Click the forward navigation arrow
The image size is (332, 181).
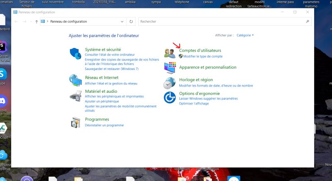point(24,22)
